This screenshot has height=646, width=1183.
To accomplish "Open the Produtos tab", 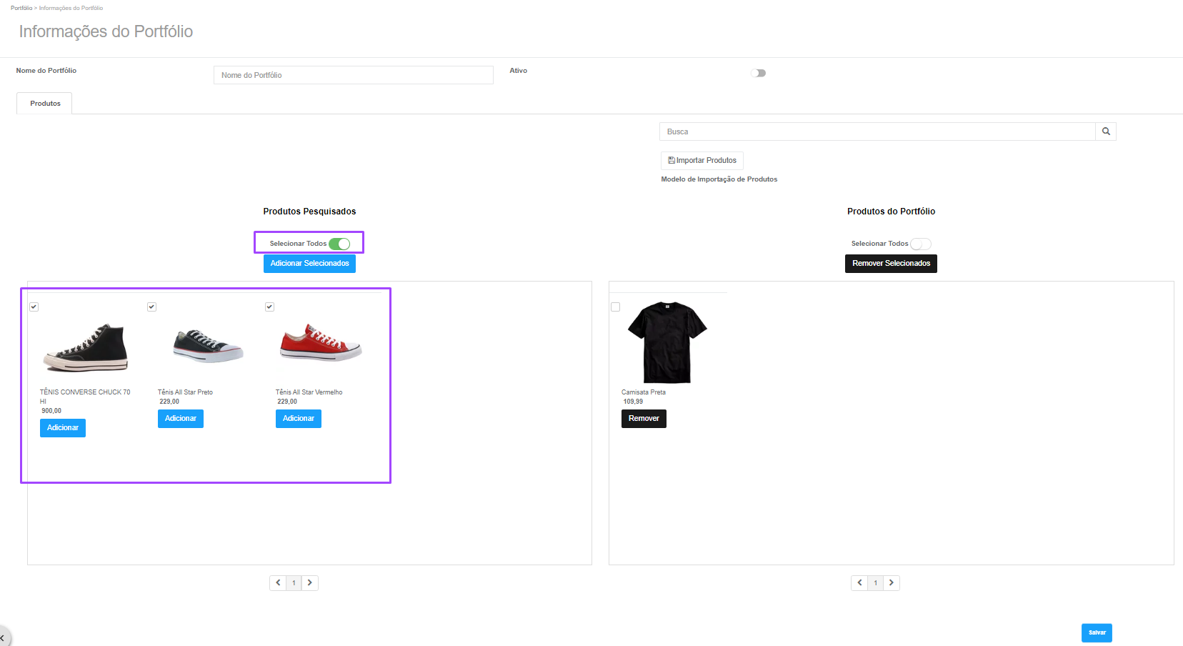I will 45,104.
